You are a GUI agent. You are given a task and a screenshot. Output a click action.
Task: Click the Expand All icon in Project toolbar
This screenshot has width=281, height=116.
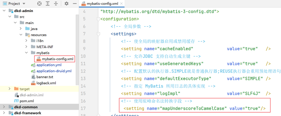click(x=48, y=4)
